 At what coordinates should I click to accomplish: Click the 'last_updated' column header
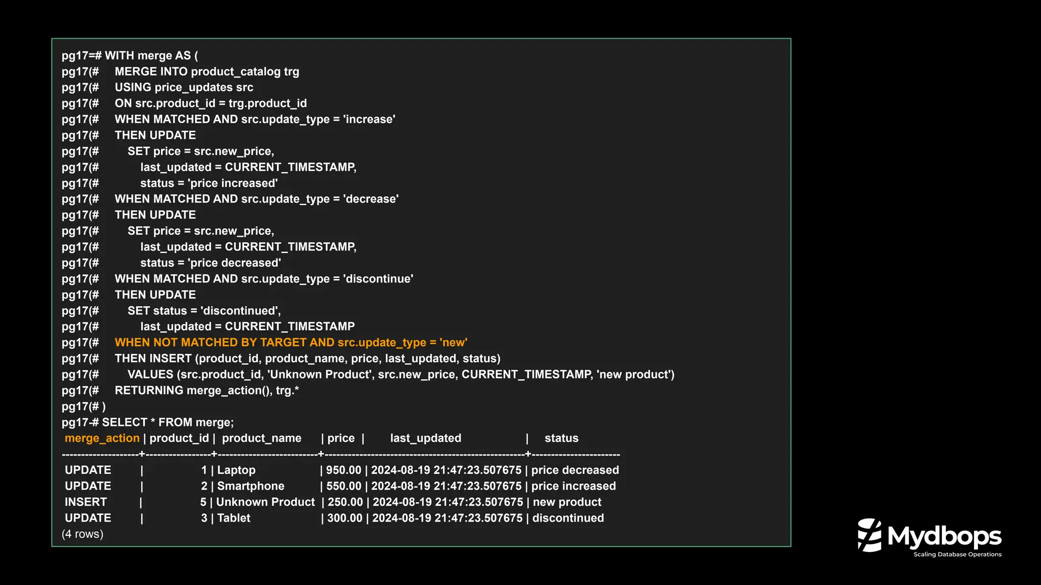[x=426, y=438]
